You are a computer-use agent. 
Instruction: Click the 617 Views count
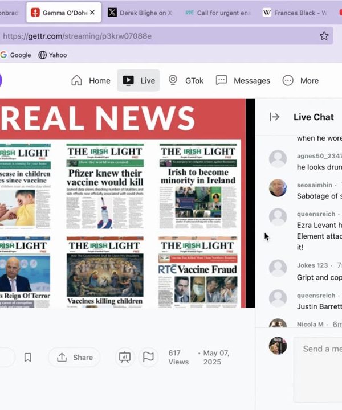point(178,358)
